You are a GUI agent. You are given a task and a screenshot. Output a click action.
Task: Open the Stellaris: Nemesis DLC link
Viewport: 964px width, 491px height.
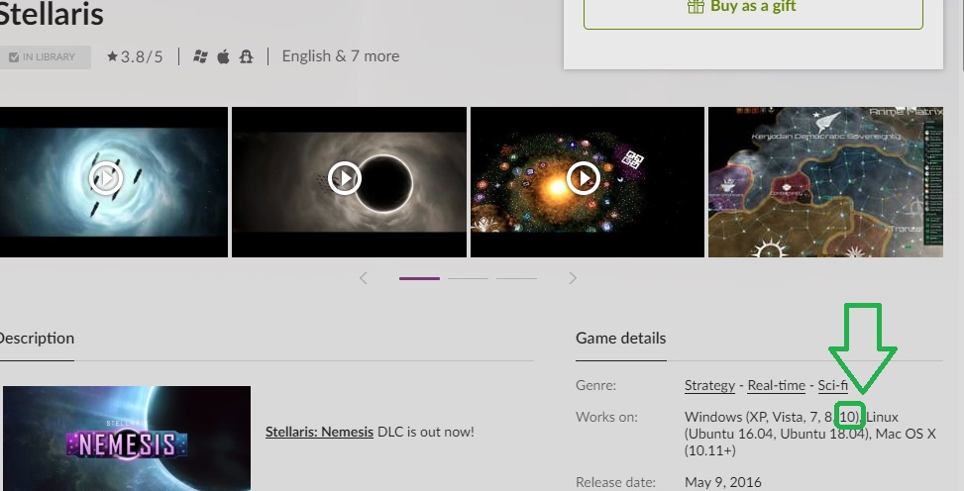pyautogui.click(x=319, y=432)
